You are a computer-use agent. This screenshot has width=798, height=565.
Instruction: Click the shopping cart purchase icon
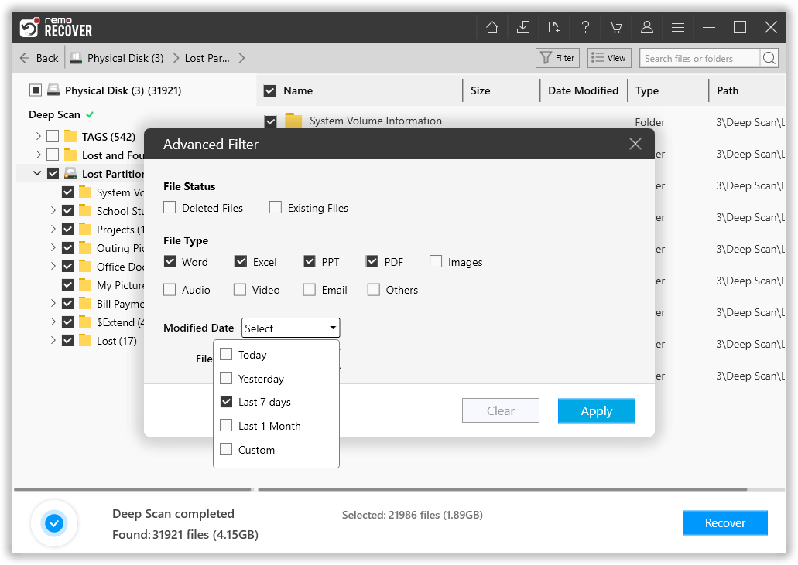(x=615, y=26)
